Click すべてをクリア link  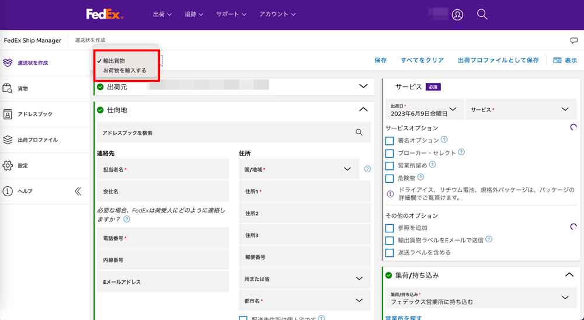(422, 60)
